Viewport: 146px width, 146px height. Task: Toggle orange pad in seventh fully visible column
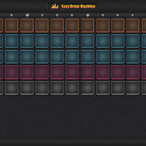[103, 26]
